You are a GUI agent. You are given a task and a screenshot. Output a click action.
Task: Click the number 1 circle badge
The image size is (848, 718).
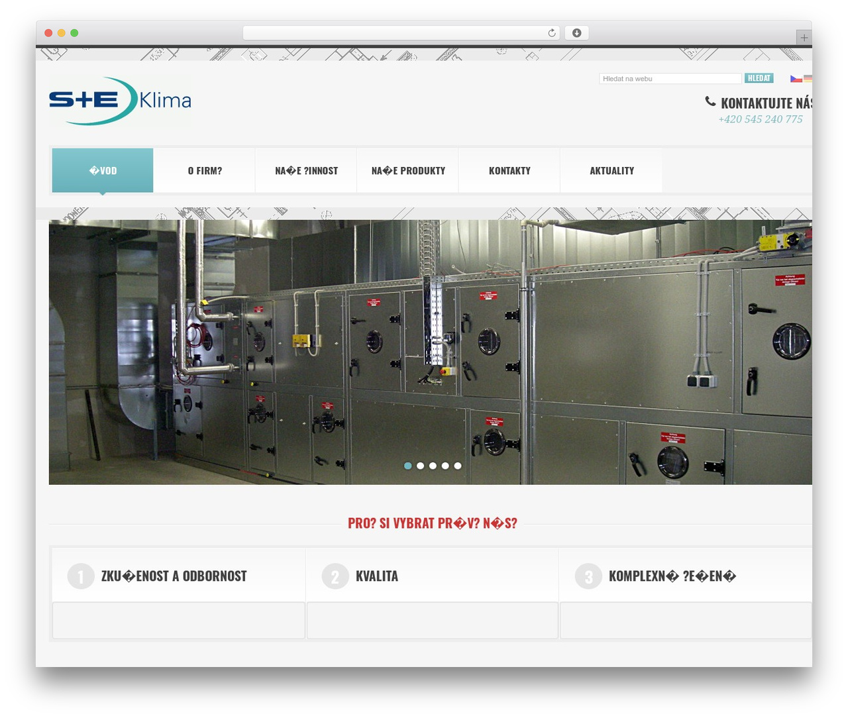(x=81, y=576)
